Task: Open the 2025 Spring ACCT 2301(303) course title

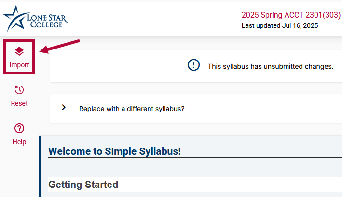Action: tap(291, 15)
